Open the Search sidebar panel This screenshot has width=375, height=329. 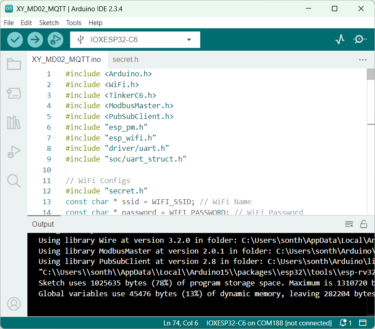14,181
